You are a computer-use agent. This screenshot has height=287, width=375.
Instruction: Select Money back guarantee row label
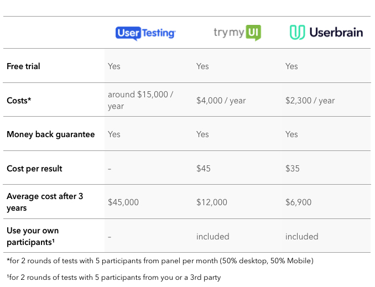pos(51,134)
